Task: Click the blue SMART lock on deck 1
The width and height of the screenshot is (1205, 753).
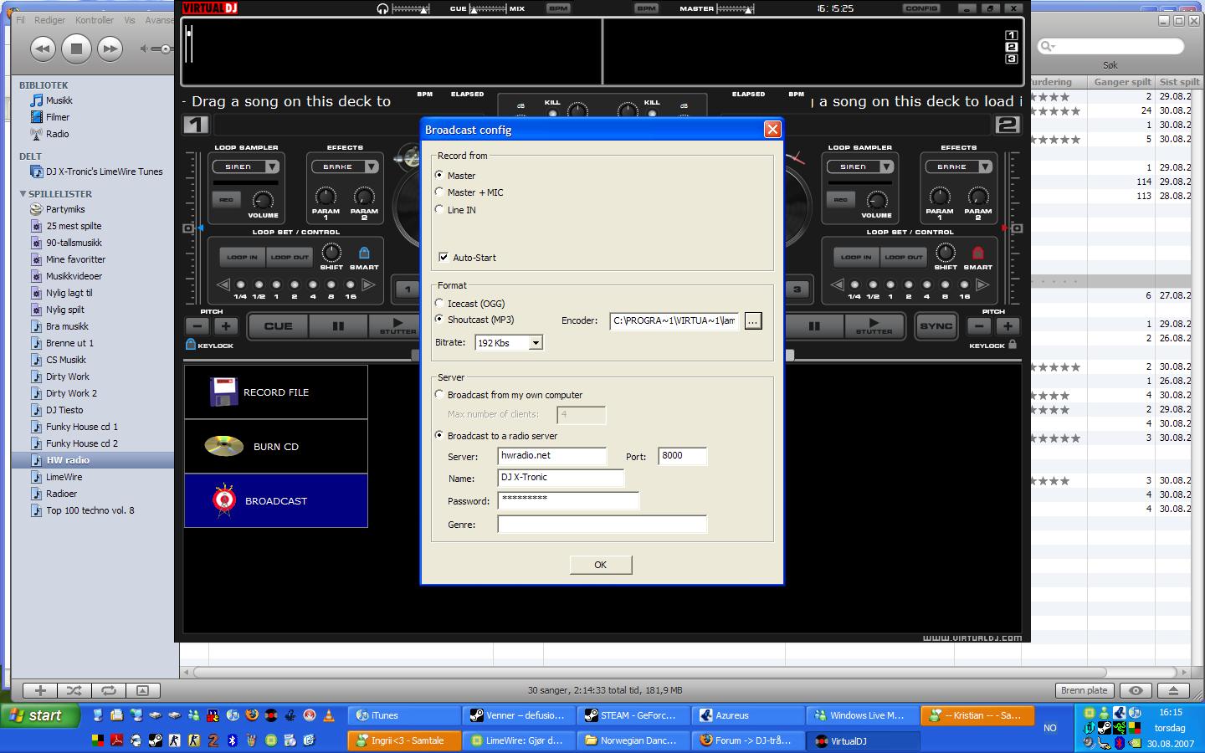Action: [364, 253]
